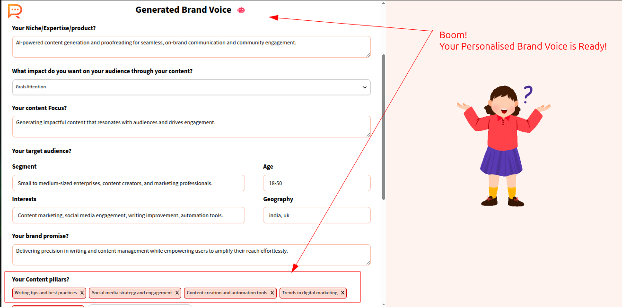Click the Writing tips and best practices tag
This screenshot has width=622, height=307.
tap(45, 293)
